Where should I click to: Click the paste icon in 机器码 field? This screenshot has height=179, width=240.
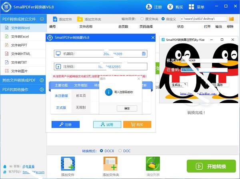point(144,54)
